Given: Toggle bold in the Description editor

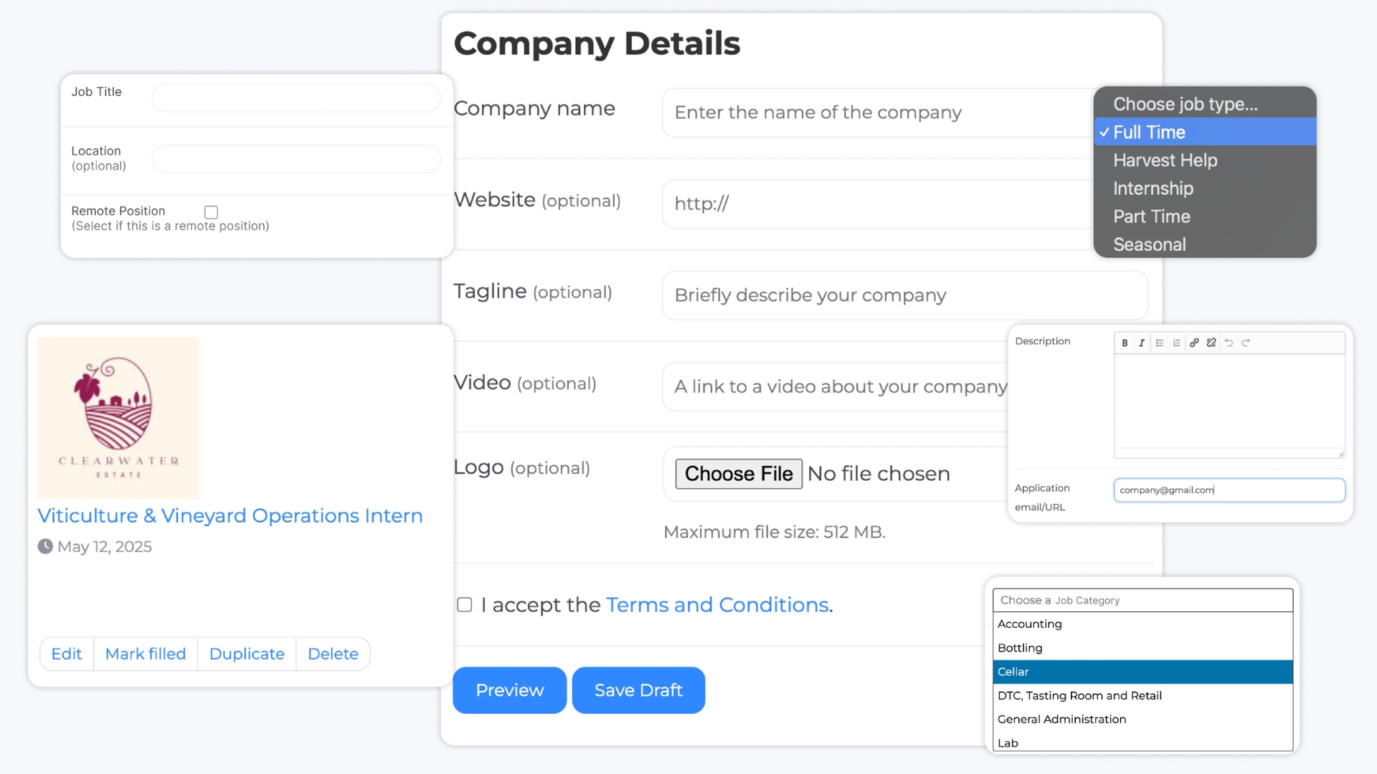Looking at the screenshot, I should [1125, 343].
